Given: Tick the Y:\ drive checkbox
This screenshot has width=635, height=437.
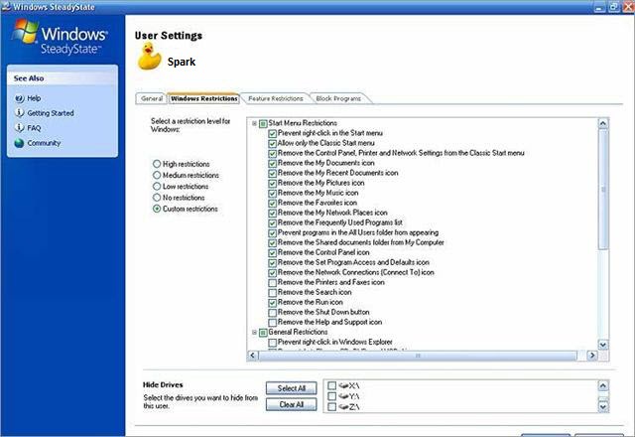Looking at the screenshot, I should 331,396.
